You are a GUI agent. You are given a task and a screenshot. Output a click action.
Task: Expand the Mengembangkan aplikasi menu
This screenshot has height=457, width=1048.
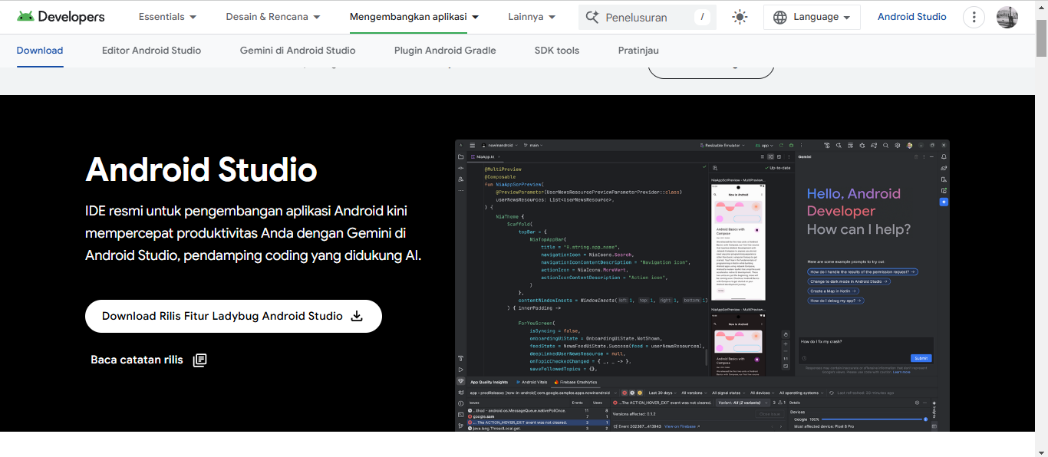(414, 17)
